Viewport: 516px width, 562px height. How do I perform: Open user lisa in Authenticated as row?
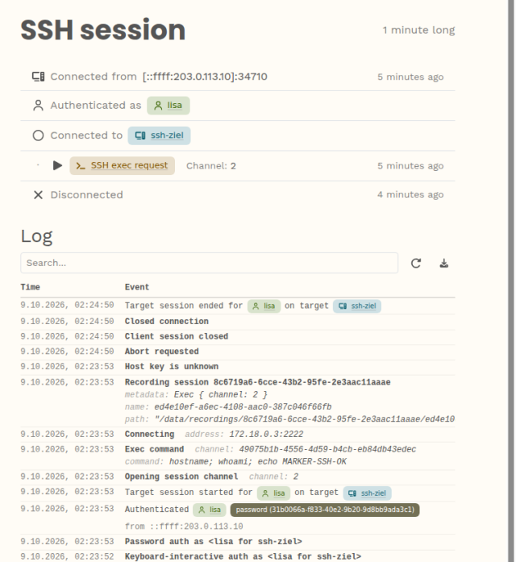[x=169, y=106]
